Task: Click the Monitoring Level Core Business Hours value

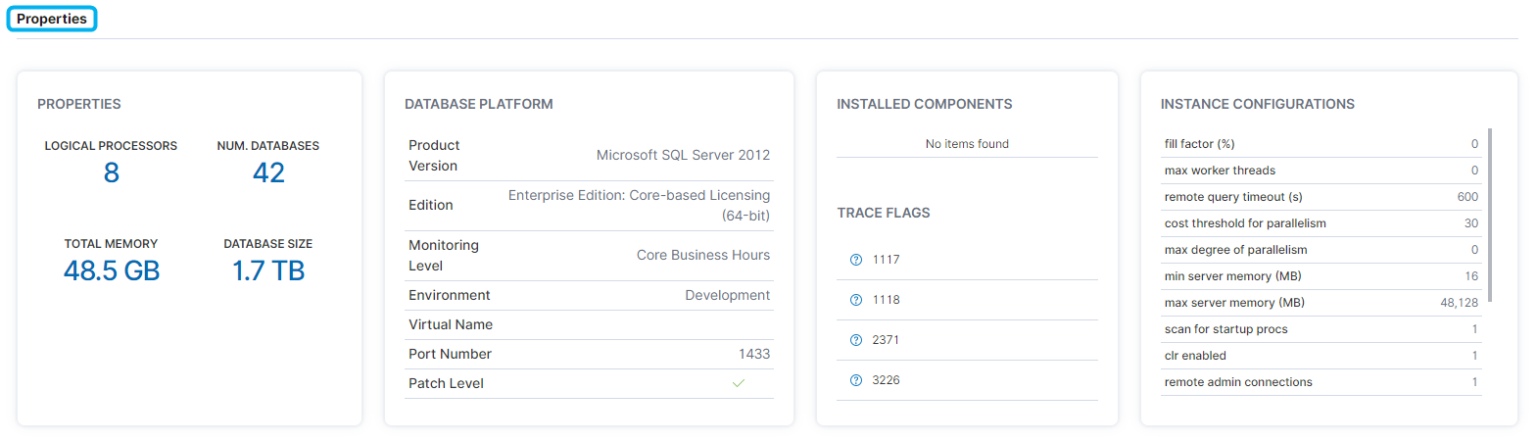Action: point(702,255)
